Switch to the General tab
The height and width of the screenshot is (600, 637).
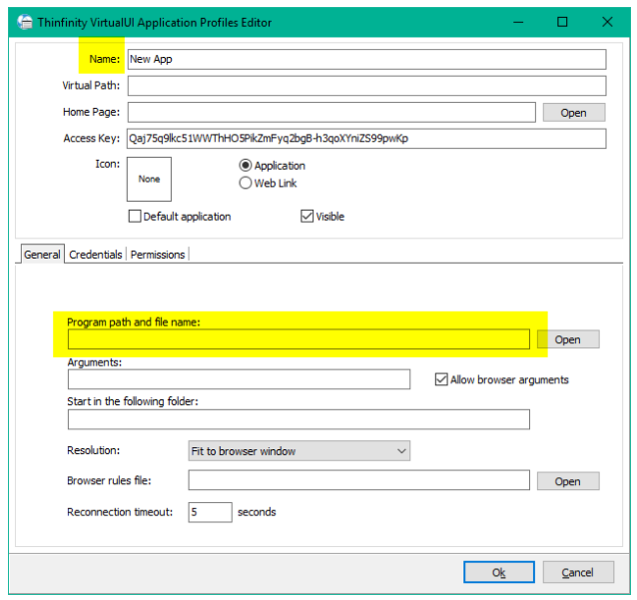point(42,255)
